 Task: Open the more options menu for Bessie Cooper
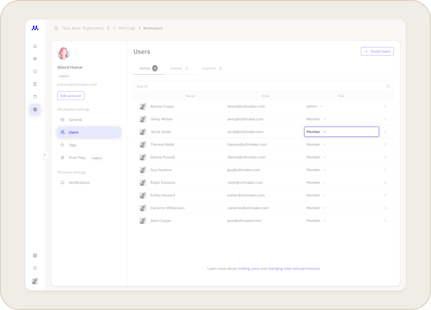coord(385,106)
